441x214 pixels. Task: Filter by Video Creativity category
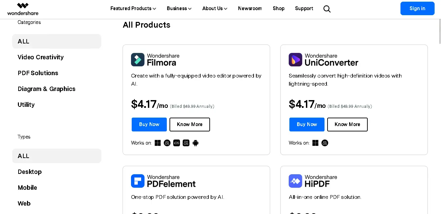click(x=41, y=57)
